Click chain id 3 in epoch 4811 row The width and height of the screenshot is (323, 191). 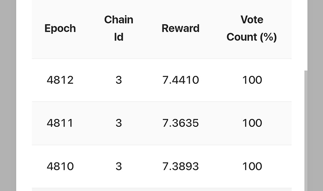point(118,123)
